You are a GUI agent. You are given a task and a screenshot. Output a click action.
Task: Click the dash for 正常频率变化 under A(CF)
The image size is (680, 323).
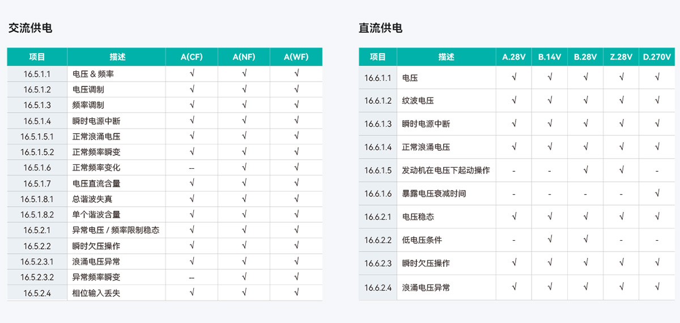192,168
